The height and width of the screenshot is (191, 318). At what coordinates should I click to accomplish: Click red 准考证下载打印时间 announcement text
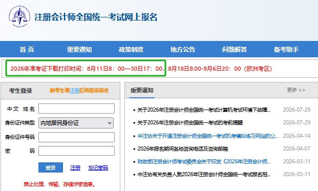coord(87,69)
